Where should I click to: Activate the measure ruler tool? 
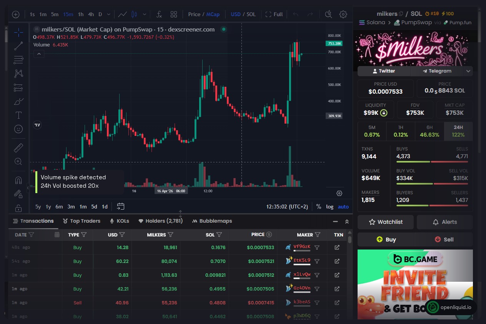click(x=18, y=147)
